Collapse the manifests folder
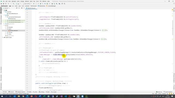 (x=4, y=12)
